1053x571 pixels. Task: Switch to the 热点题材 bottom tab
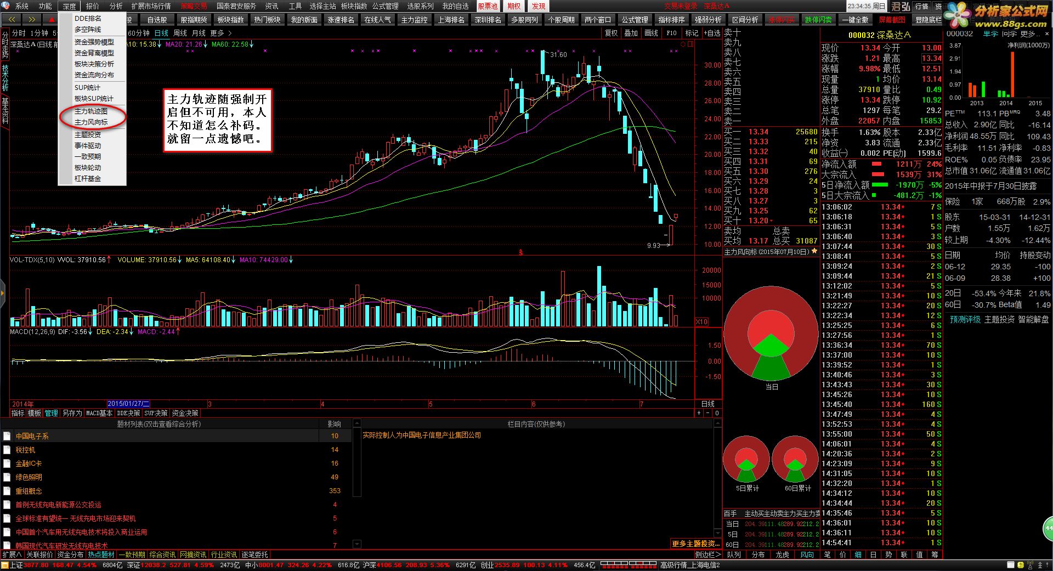click(101, 555)
